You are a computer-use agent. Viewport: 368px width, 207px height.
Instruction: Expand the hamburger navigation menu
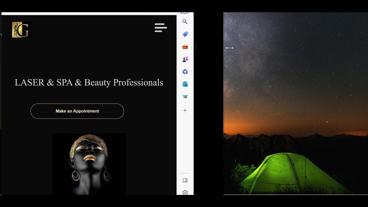pyautogui.click(x=160, y=28)
